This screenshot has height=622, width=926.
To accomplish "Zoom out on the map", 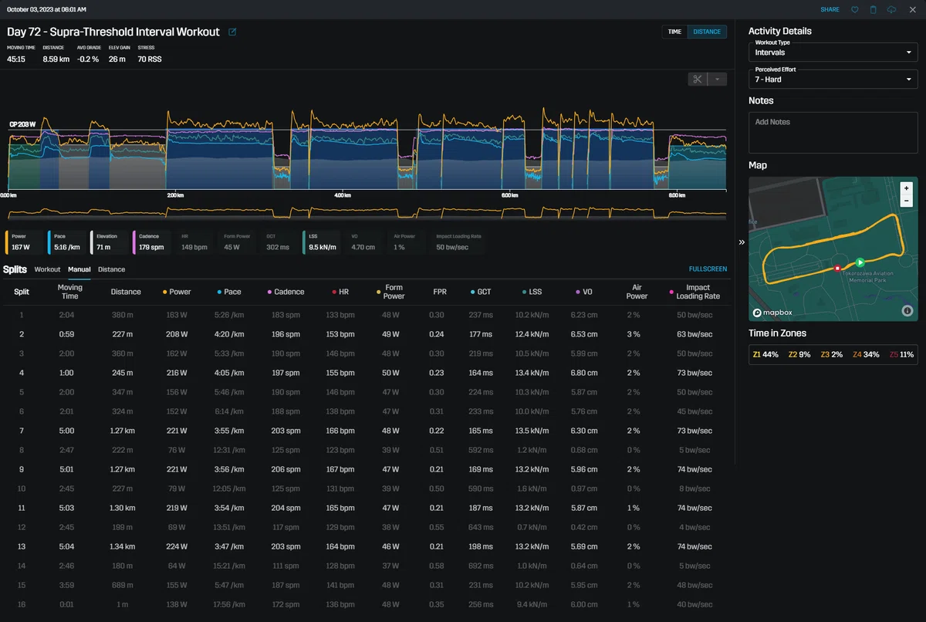I will click(907, 201).
